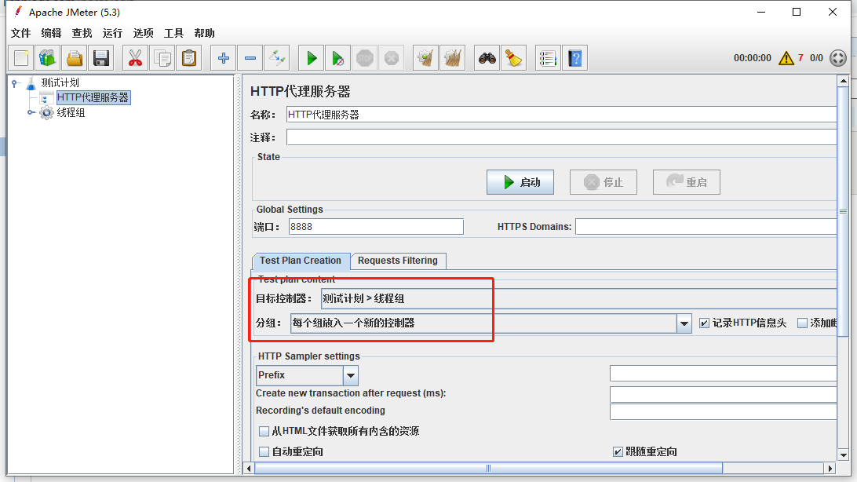857x482 pixels.
Task: Open the Function Helper list icon
Action: (x=548, y=58)
